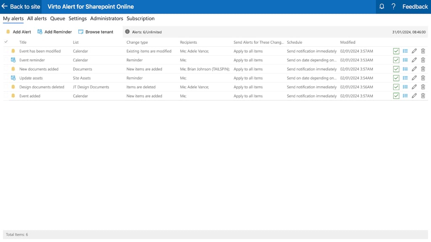This screenshot has width=431, height=242.
Task: Open the Settings tab
Action: 77,19
